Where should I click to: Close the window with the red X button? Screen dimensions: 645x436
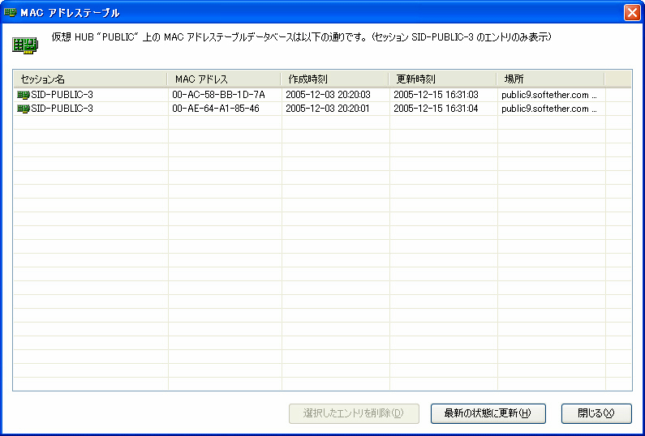(632, 13)
